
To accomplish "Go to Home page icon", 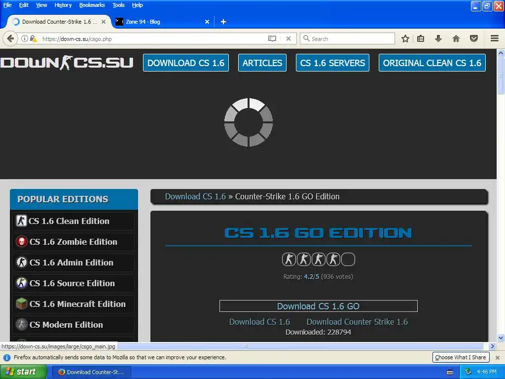I will 456,38.
